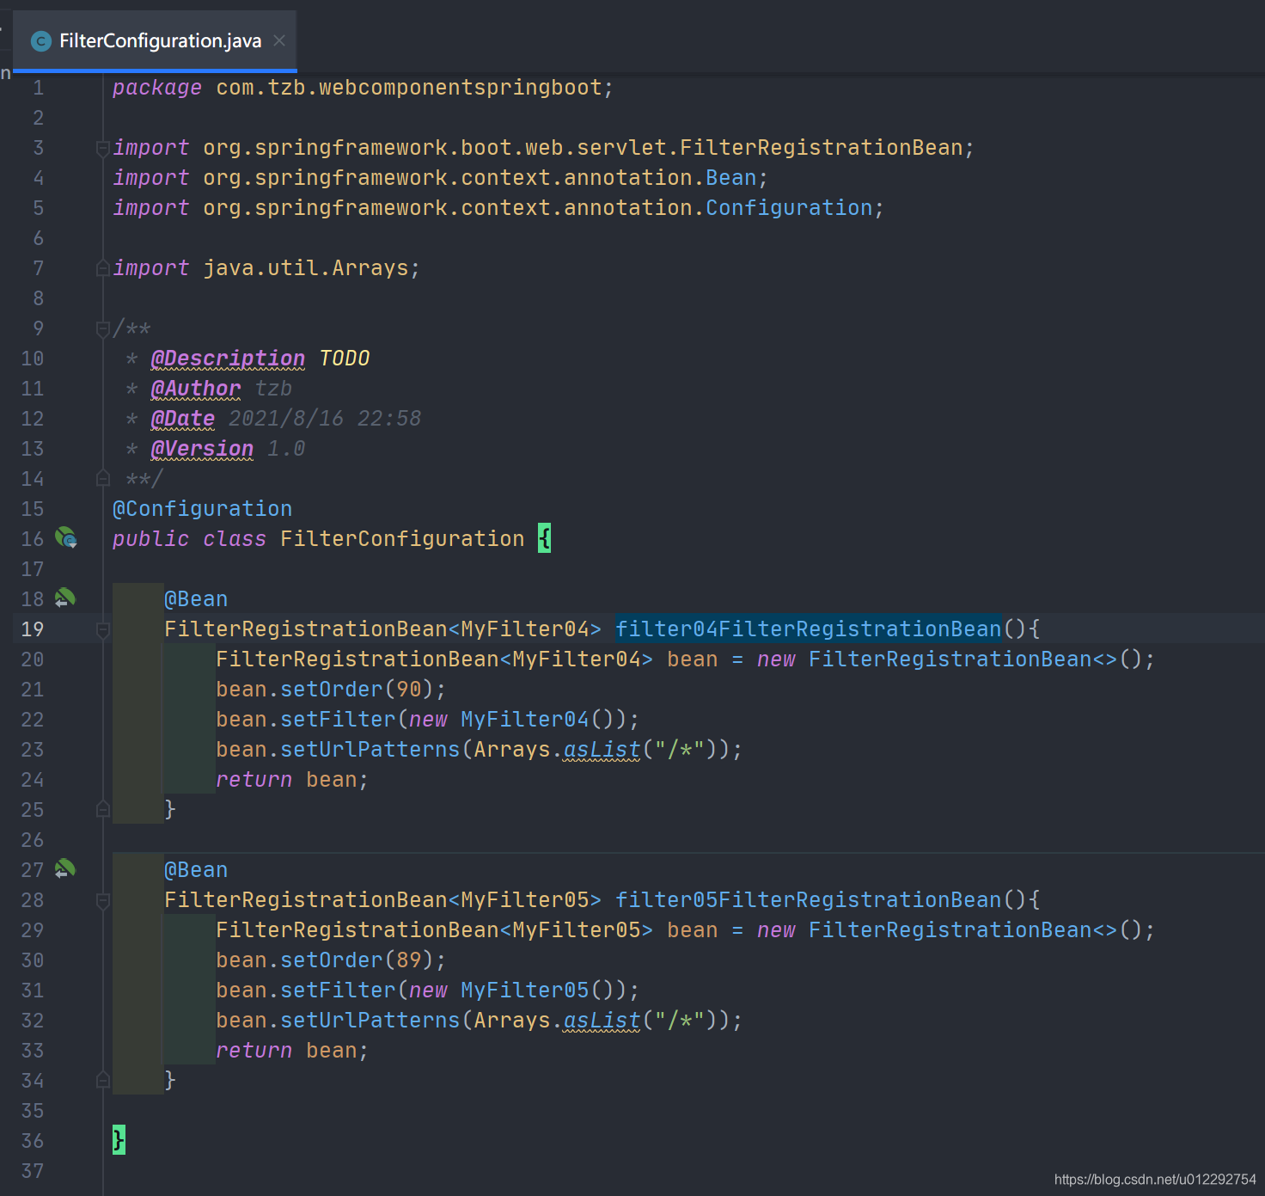Click bean.setOrder(89) on line 30

325,960
